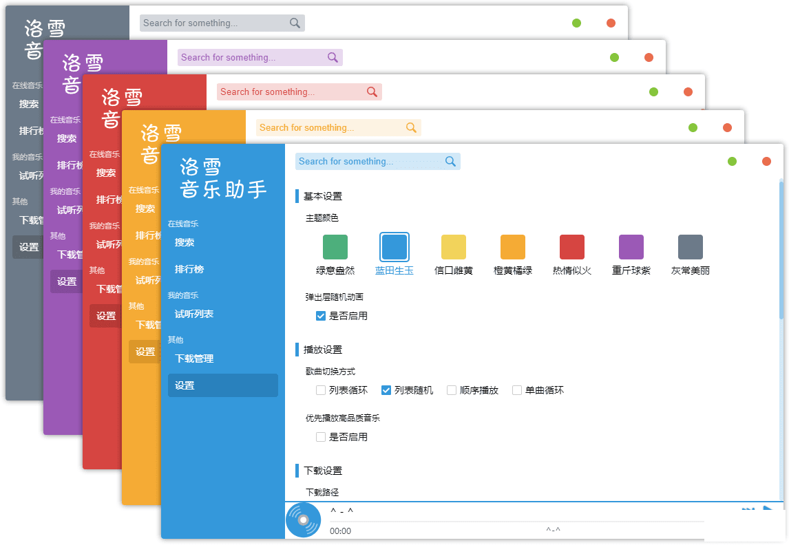Open 排行榜 in the blue sidebar
Image resolution: width=789 pixels, height=545 pixels.
point(189,269)
